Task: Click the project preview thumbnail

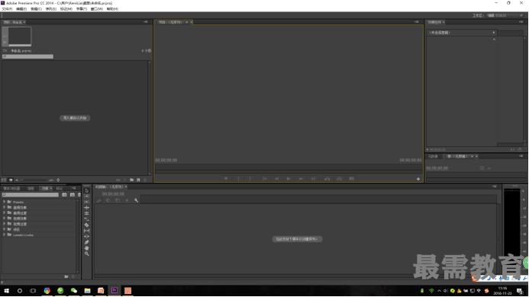Action: coord(20,37)
